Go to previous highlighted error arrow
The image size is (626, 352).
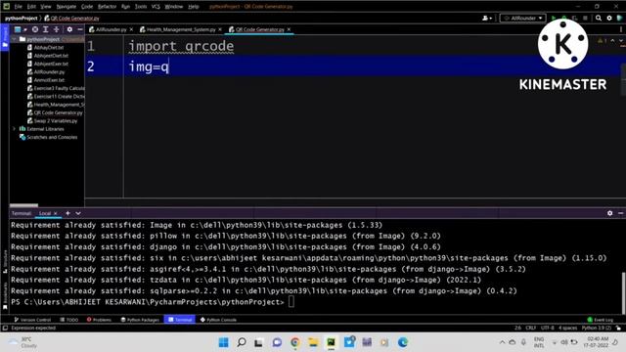coord(613,41)
